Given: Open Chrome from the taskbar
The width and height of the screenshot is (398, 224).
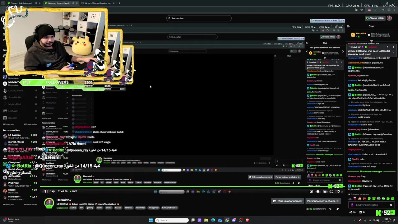Looking at the screenshot, I should tap(227, 220).
